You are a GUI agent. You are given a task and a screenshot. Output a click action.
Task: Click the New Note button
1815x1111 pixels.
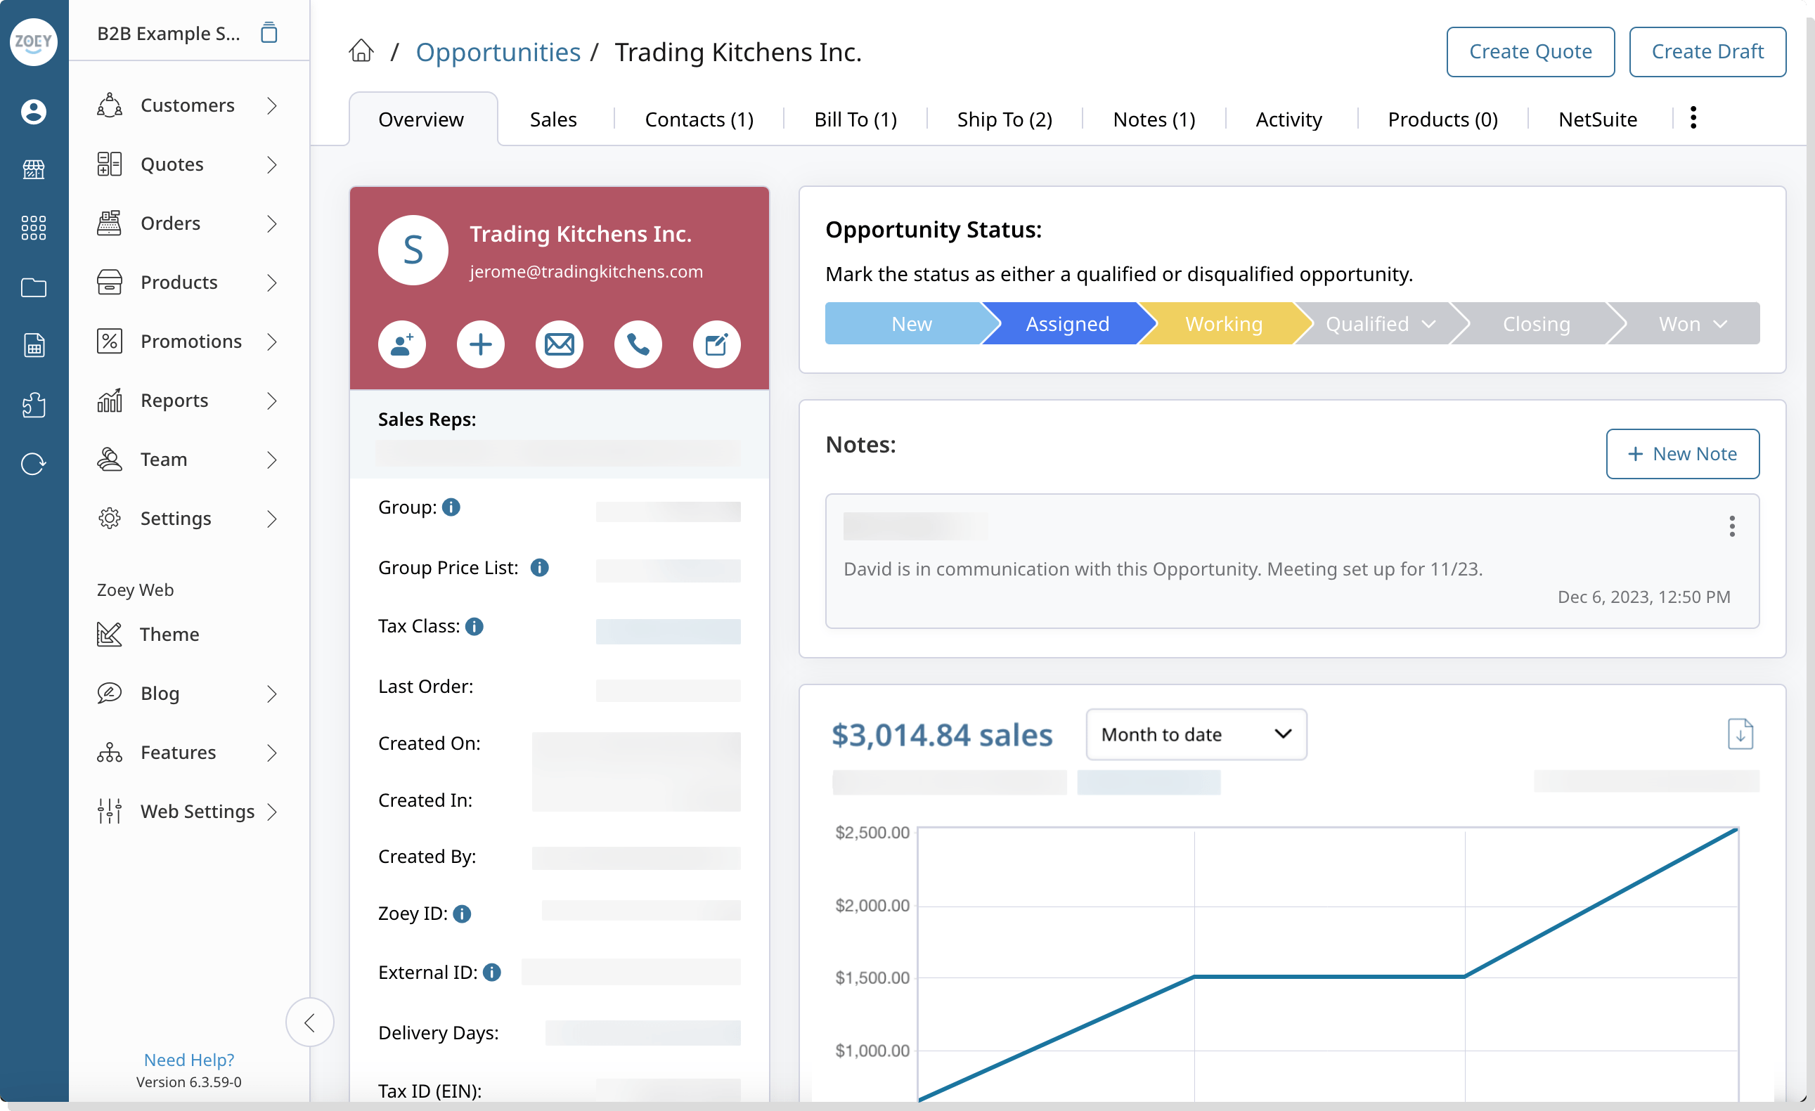tap(1682, 453)
